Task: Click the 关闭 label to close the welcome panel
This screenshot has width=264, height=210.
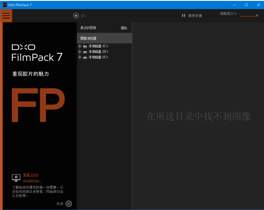Action: click(60, 204)
